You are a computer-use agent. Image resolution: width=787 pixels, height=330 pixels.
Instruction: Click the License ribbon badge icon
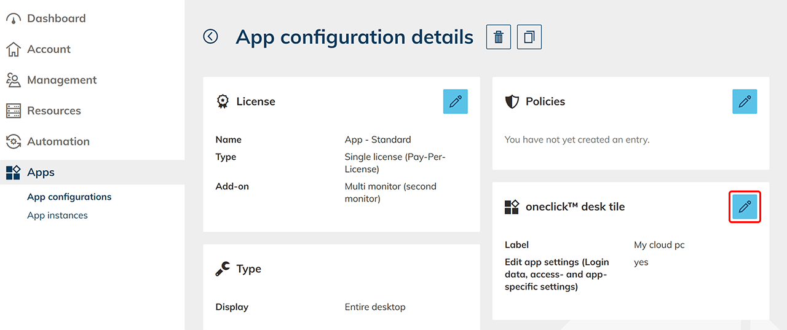(x=223, y=101)
